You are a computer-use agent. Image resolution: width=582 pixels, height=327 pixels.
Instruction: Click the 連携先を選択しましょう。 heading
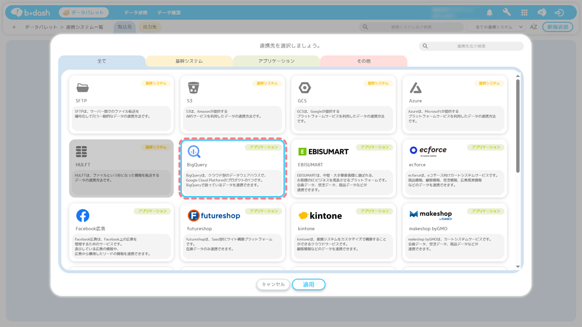click(x=290, y=46)
